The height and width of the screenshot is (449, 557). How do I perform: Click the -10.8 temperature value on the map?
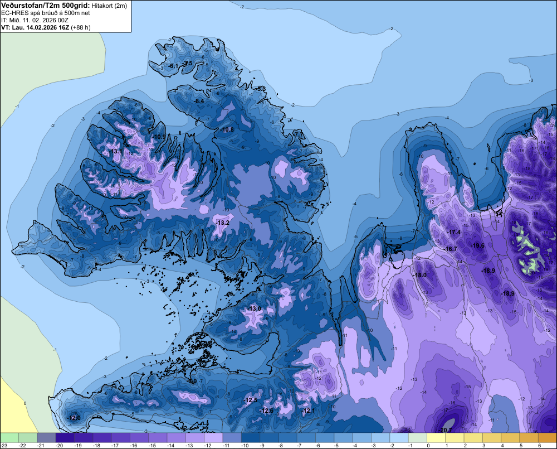(227, 129)
